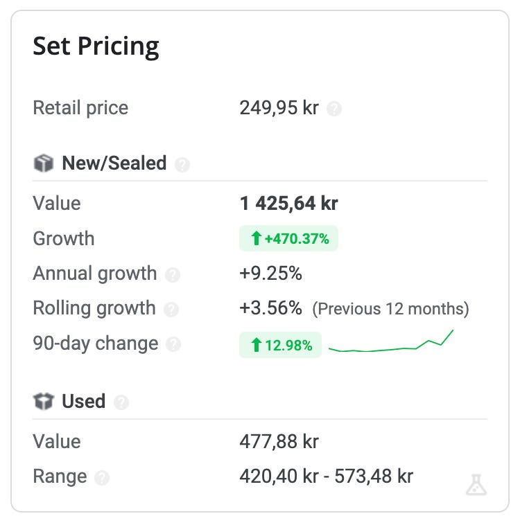Viewport: 520px width, 525px height.
Task: Click the Used value 477,88 kr
Action: coord(279,442)
